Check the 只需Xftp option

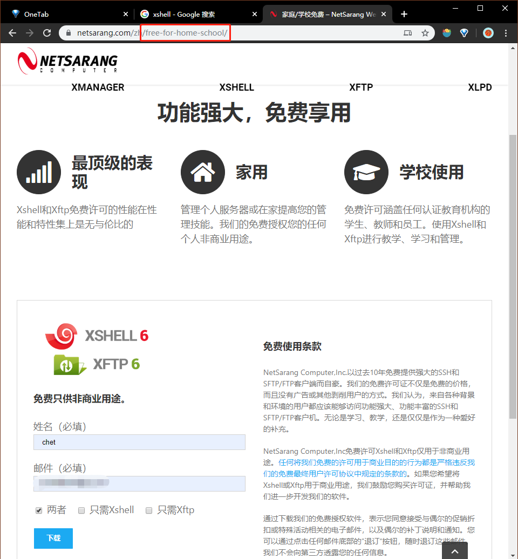pyautogui.click(x=149, y=510)
